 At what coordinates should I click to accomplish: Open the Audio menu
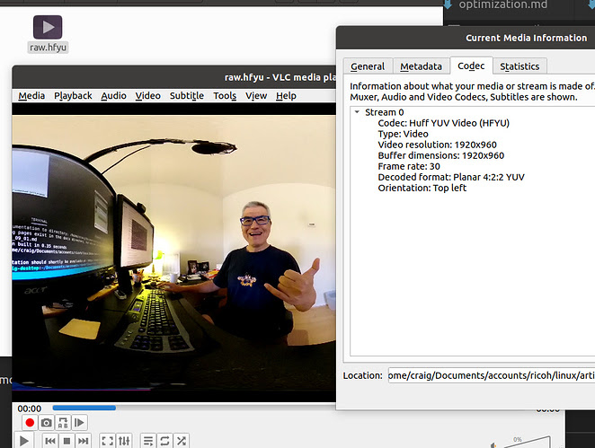click(113, 95)
